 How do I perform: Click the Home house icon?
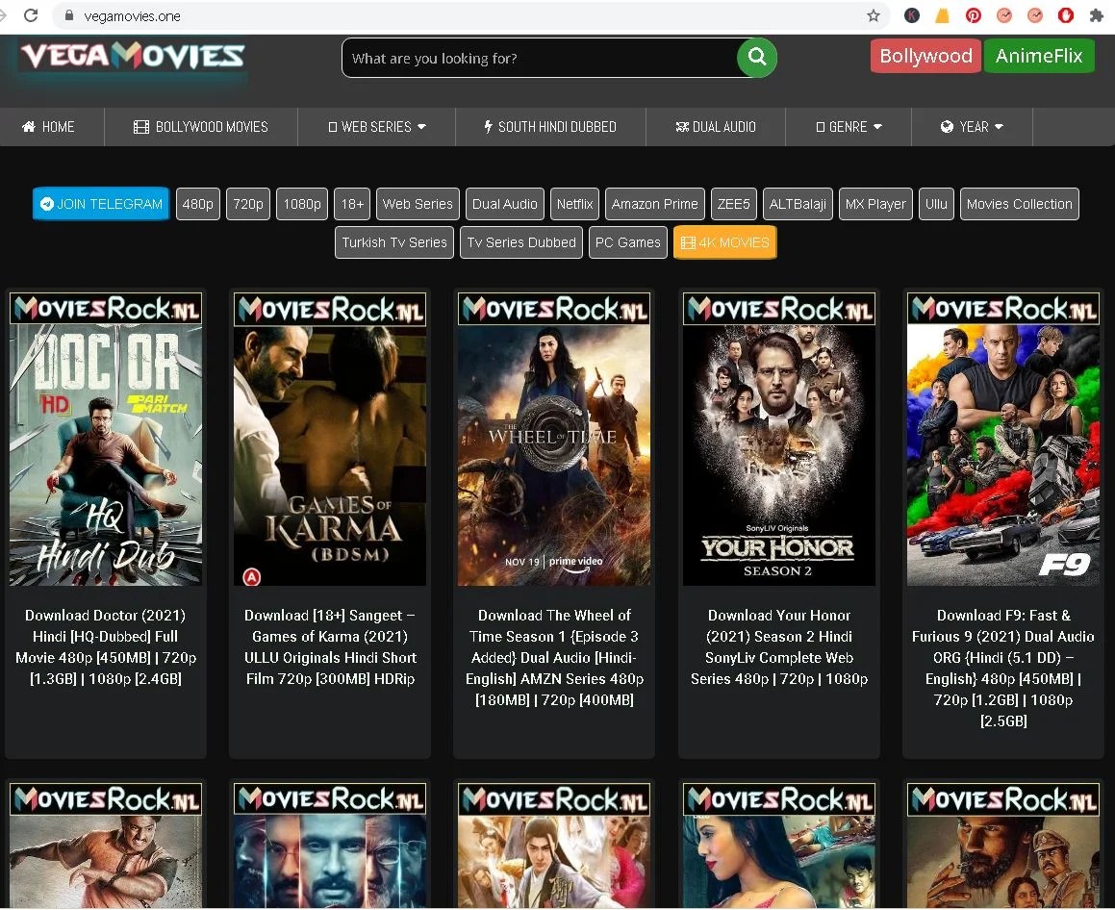tap(29, 127)
